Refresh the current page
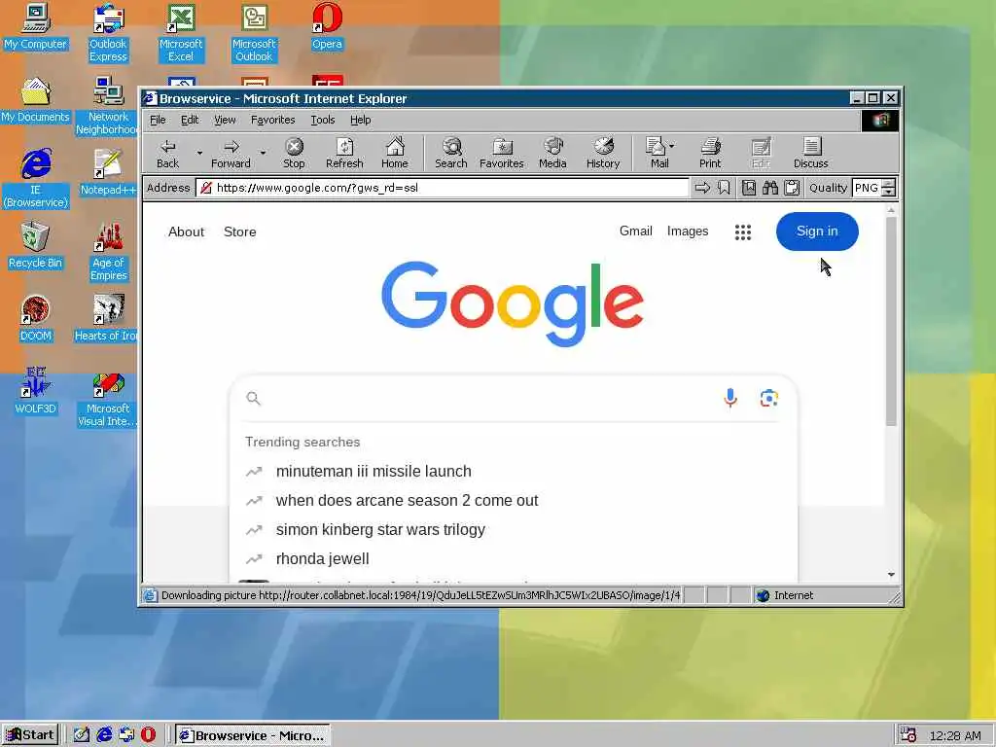The image size is (996, 747). (x=344, y=154)
